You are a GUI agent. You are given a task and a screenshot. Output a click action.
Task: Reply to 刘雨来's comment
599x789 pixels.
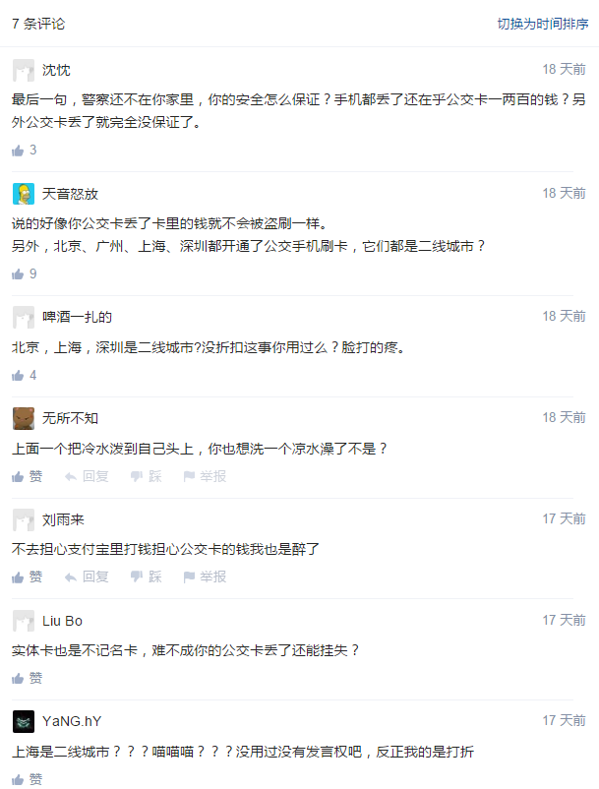click(x=87, y=577)
